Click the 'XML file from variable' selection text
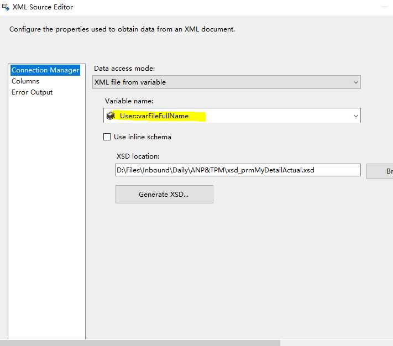The width and height of the screenshot is (393, 346). pos(130,82)
